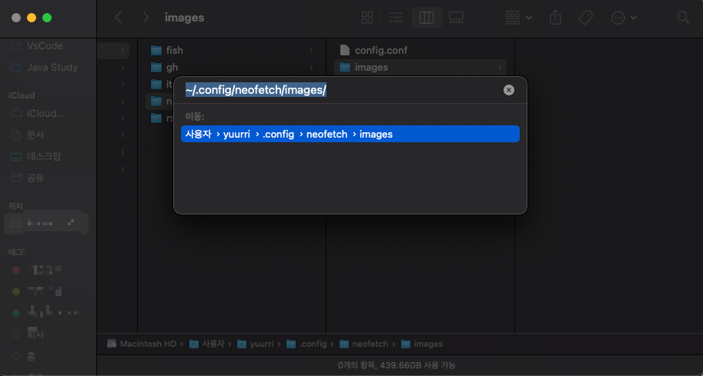Switch to gallery view

coord(456,18)
